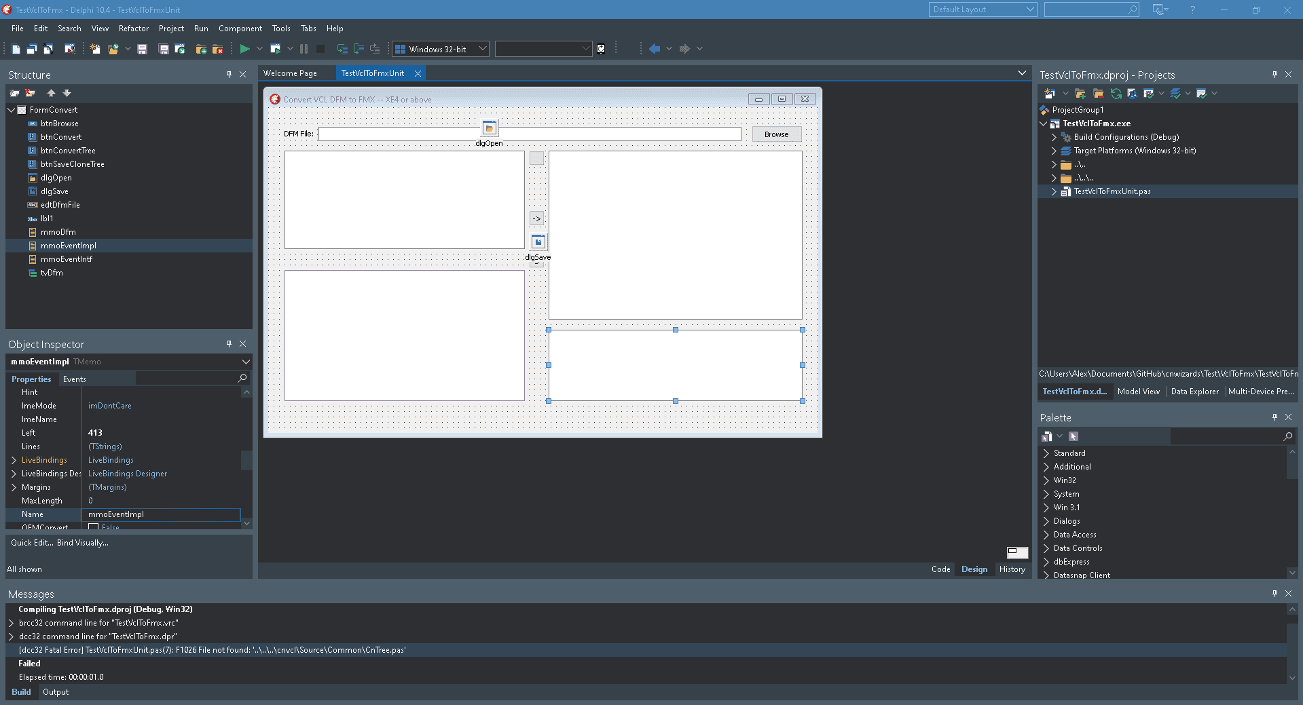Screen dimensions: 1303x705
Task: Select the dlgSave component icon on form
Action: (538, 242)
